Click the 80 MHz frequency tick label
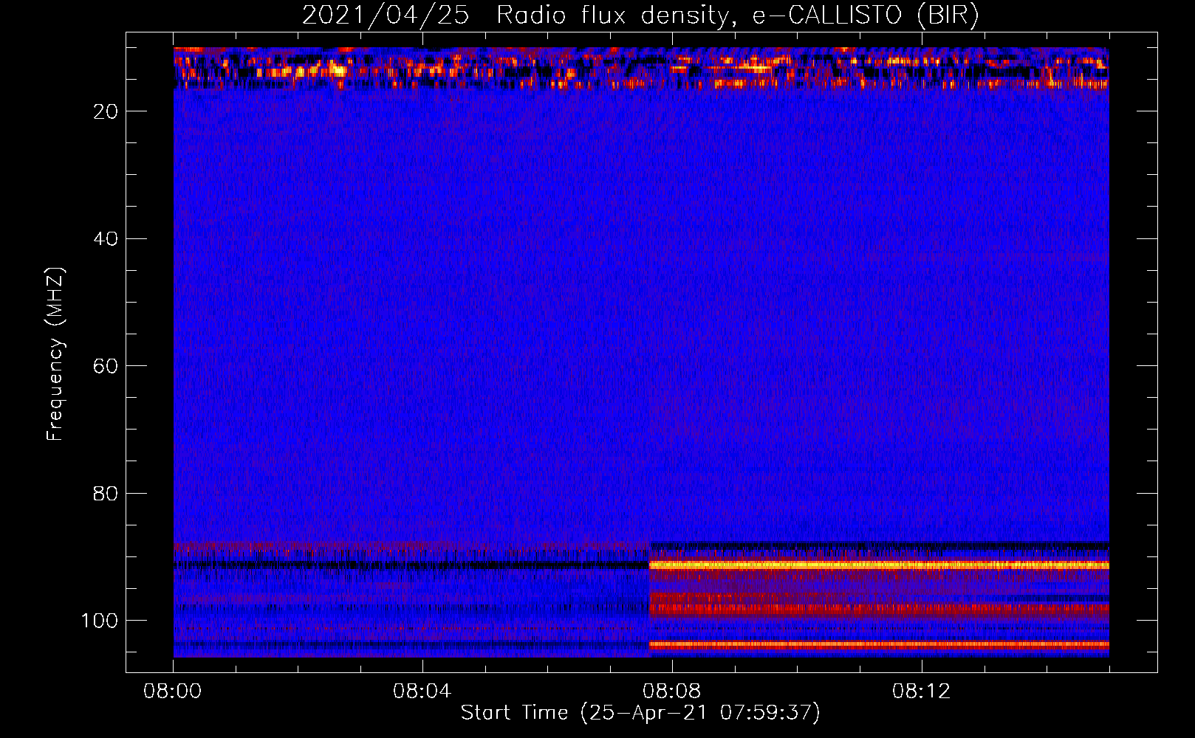The height and width of the screenshot is (738, 1195). coord(106,493)
